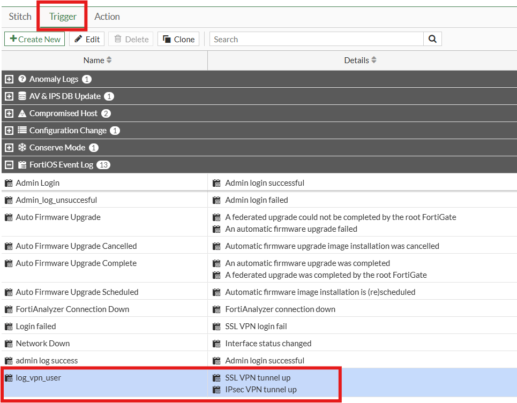517x403 pixels.
Task: Expand the Compromised Host group
Action: pos(9,113)
